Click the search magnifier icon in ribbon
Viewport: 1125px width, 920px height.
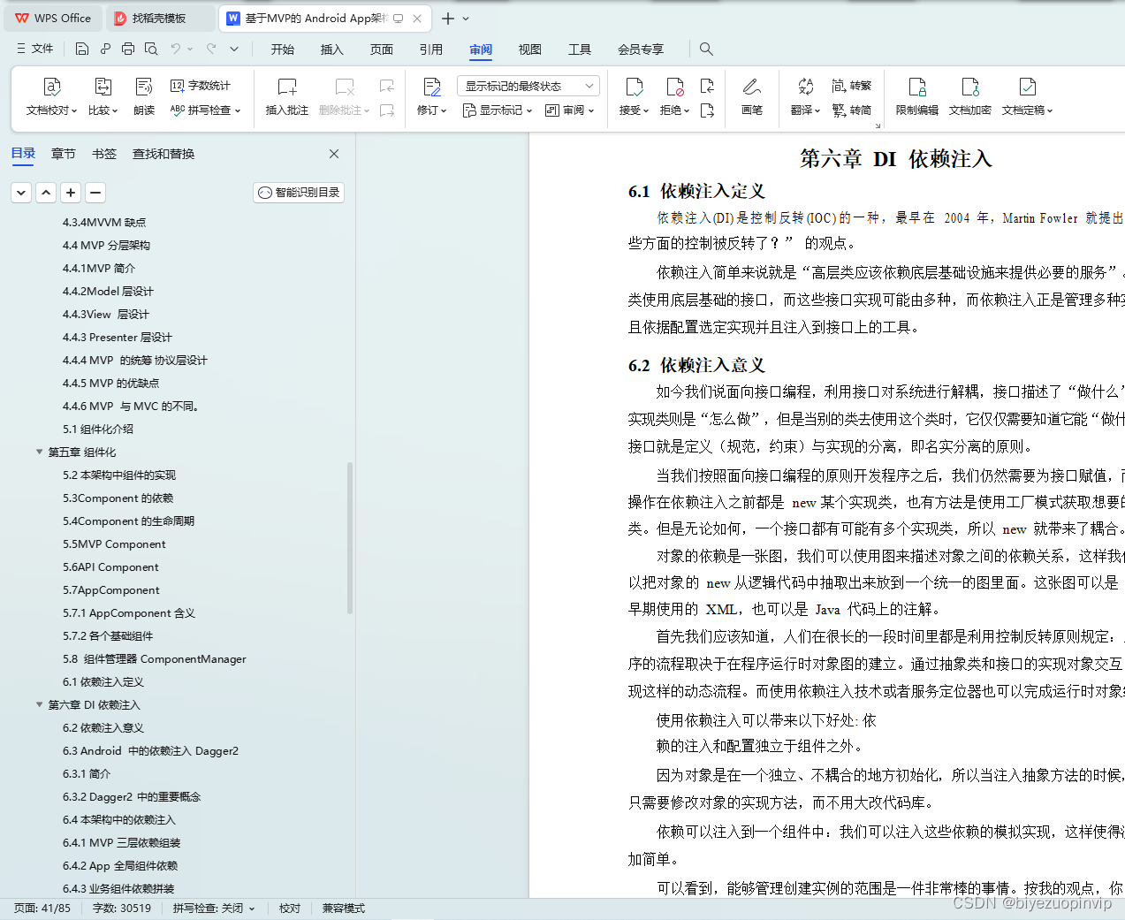pyautogui.click(x=706, y=49)
